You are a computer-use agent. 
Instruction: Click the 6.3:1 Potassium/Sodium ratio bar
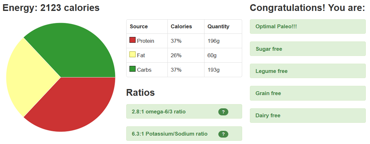[x=184, y=134]
